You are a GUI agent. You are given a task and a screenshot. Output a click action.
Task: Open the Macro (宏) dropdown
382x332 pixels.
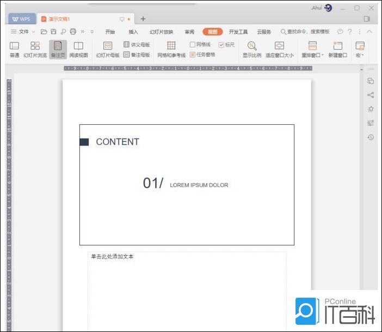click(360, 50)
